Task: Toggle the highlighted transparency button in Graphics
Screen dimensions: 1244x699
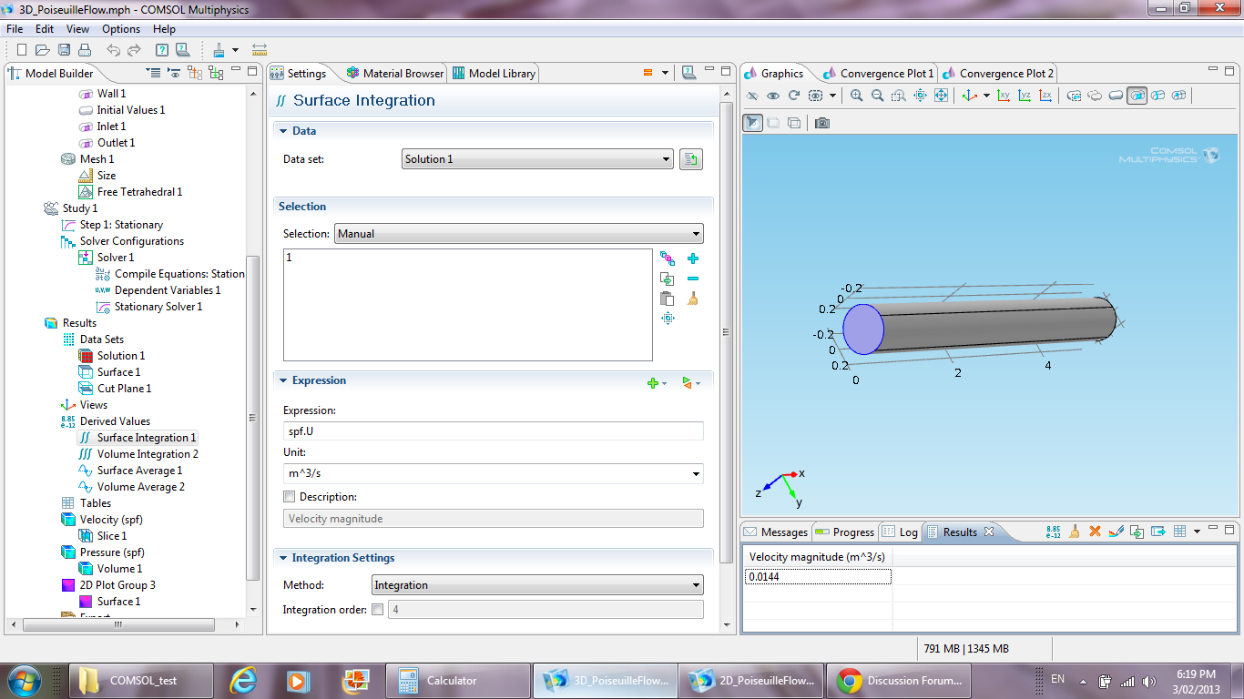Action: (1137, 96)
